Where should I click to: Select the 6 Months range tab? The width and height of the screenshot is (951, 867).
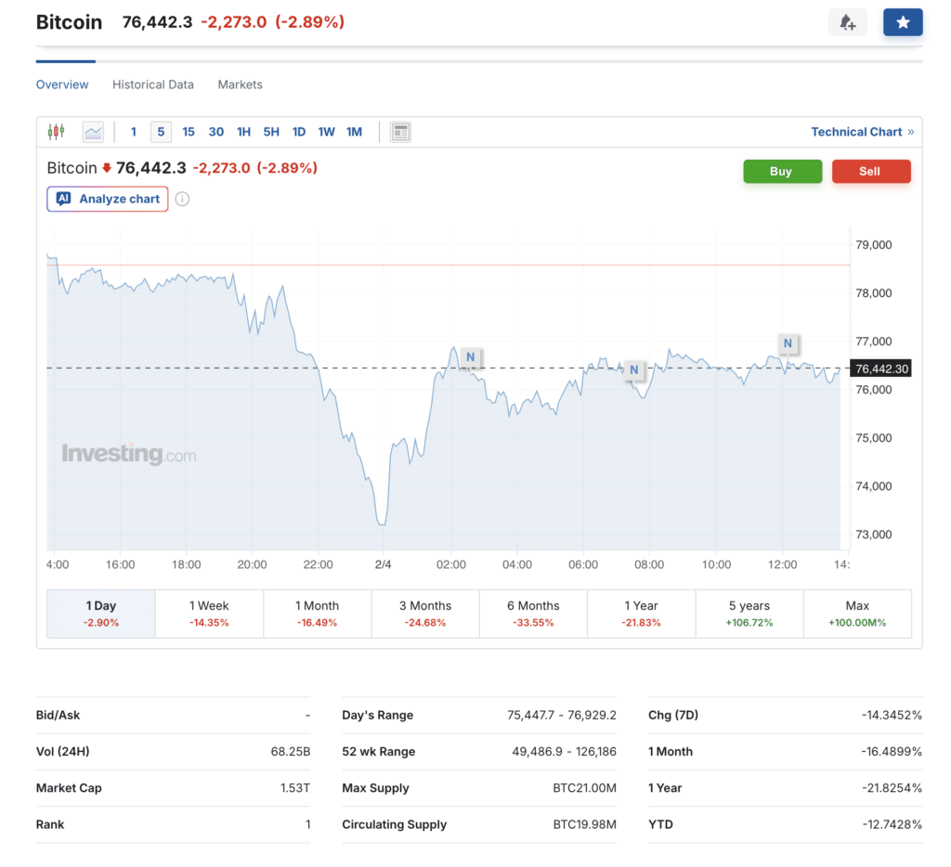coord(533,614)
